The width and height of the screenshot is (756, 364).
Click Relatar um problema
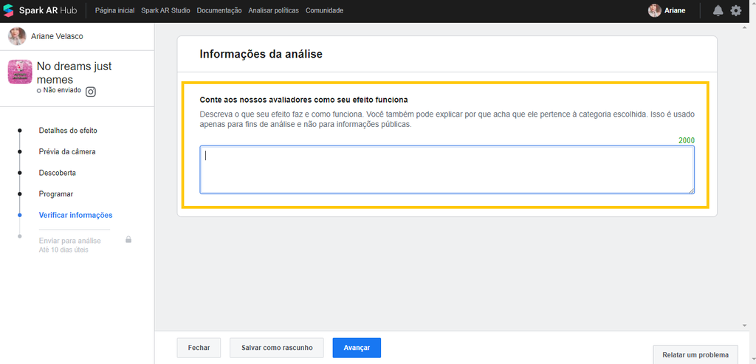coord(695,355)
